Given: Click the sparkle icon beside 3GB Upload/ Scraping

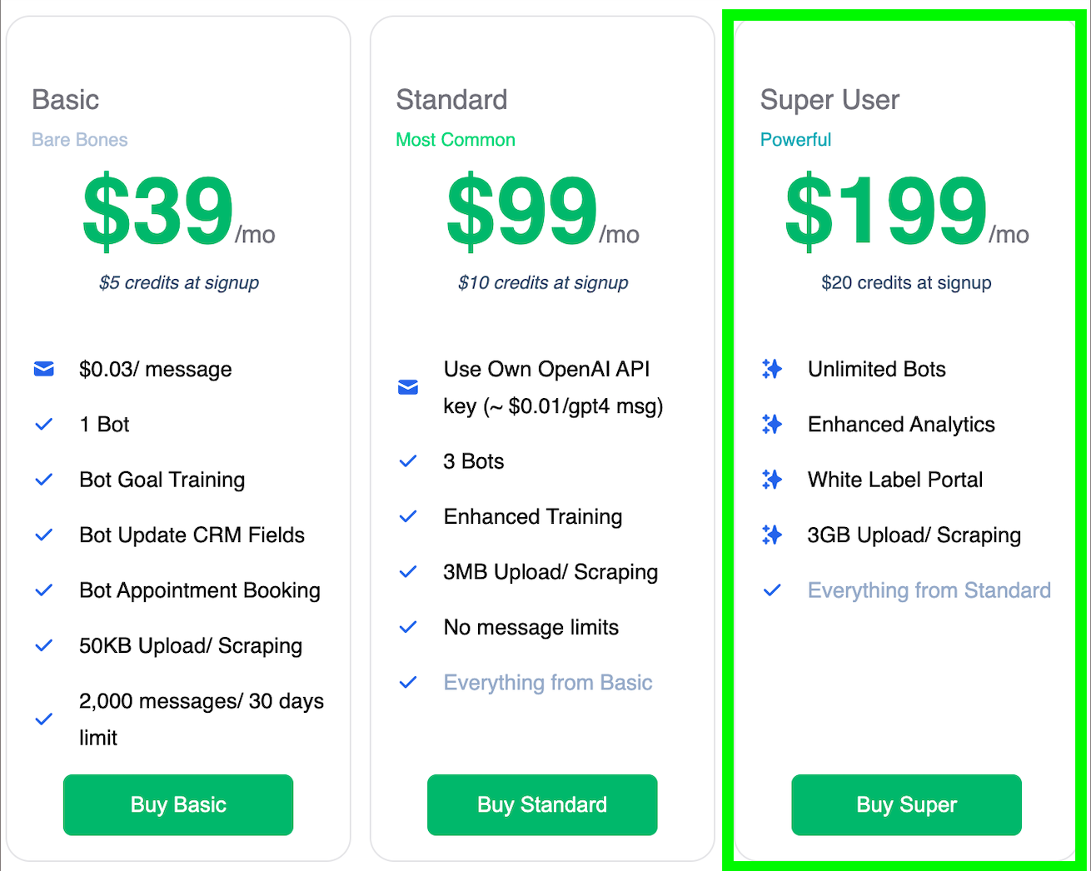Looking at the screenshot, I should [772, 535].
